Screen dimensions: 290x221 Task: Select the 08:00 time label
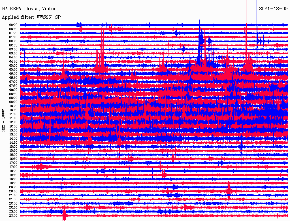(x=13, y=90)
